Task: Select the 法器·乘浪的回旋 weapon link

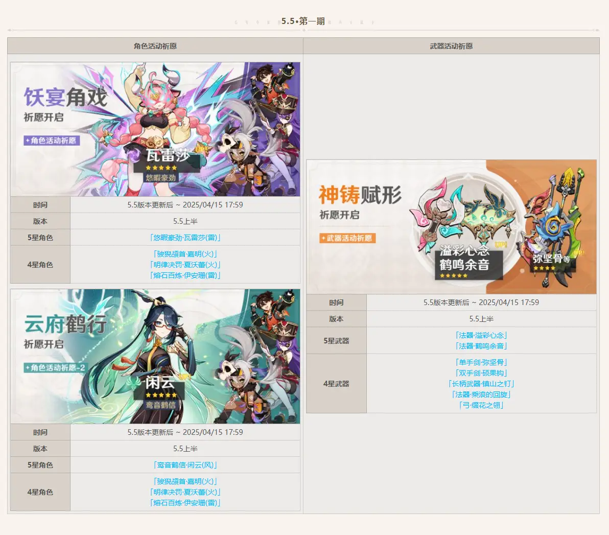Action: point(481,394)
